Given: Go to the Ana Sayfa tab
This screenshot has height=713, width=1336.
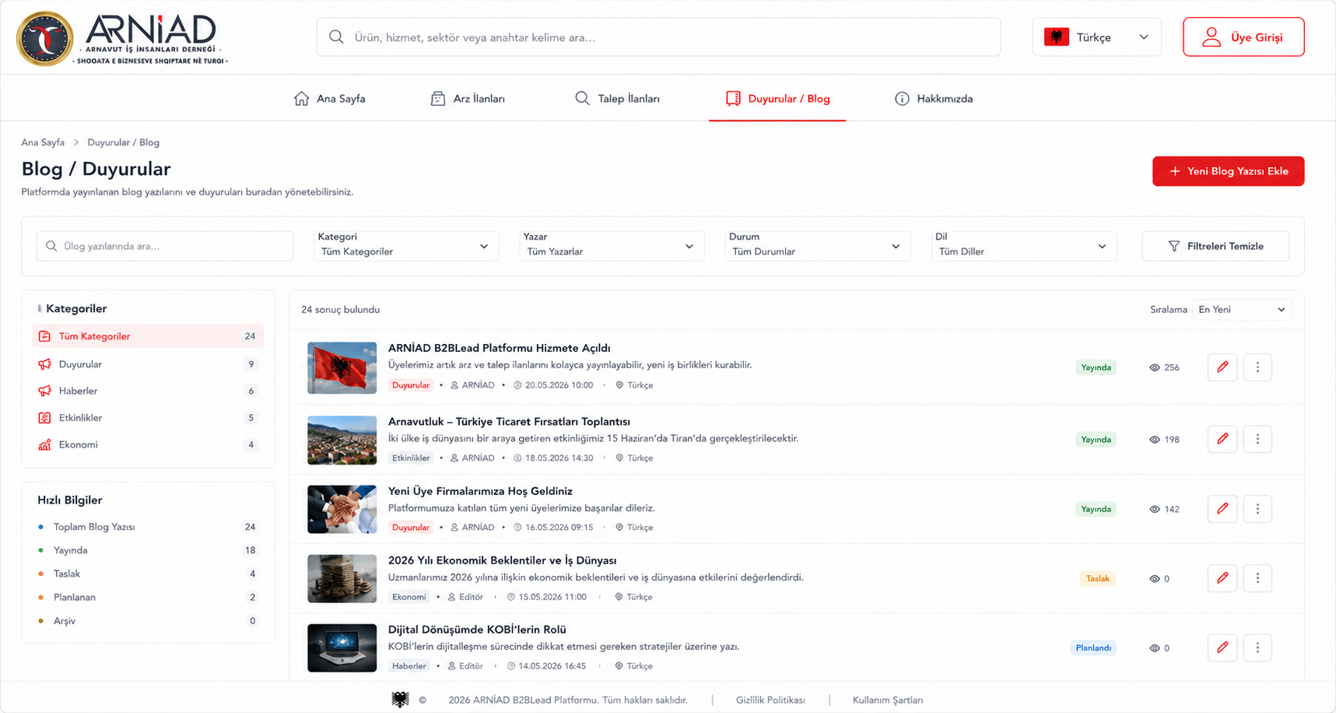Looking at the screenshot, I should pyautogui.click(x=329, y=99).
